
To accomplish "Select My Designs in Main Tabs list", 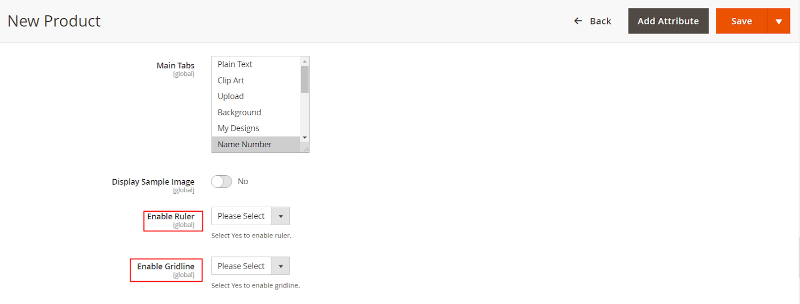I will click(x=238, y=128).
